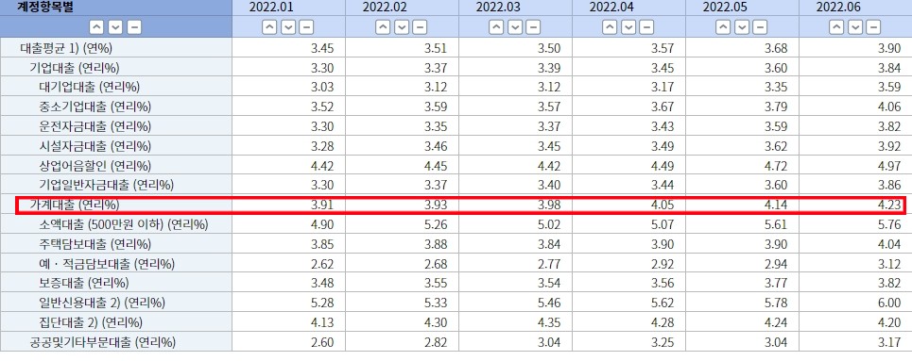
Task: Select the 시설자금대출 (연리%) row label
Action: pyautogui.click(x=95, y=146)
